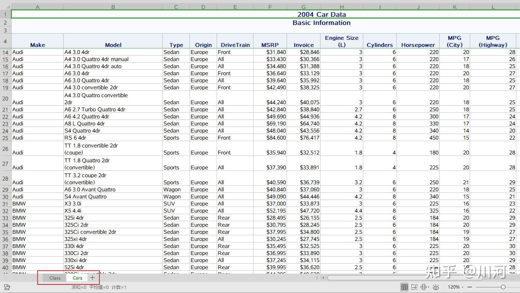The height and width of the screenshot is (293, 520).
Task: Switch to the Class sheet tab
Action: [55, 278]
